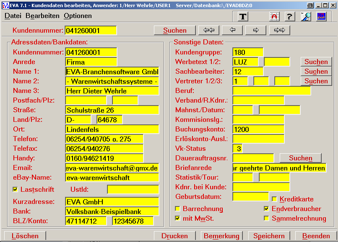Click the eBay-Name field

tap(112, 178)
